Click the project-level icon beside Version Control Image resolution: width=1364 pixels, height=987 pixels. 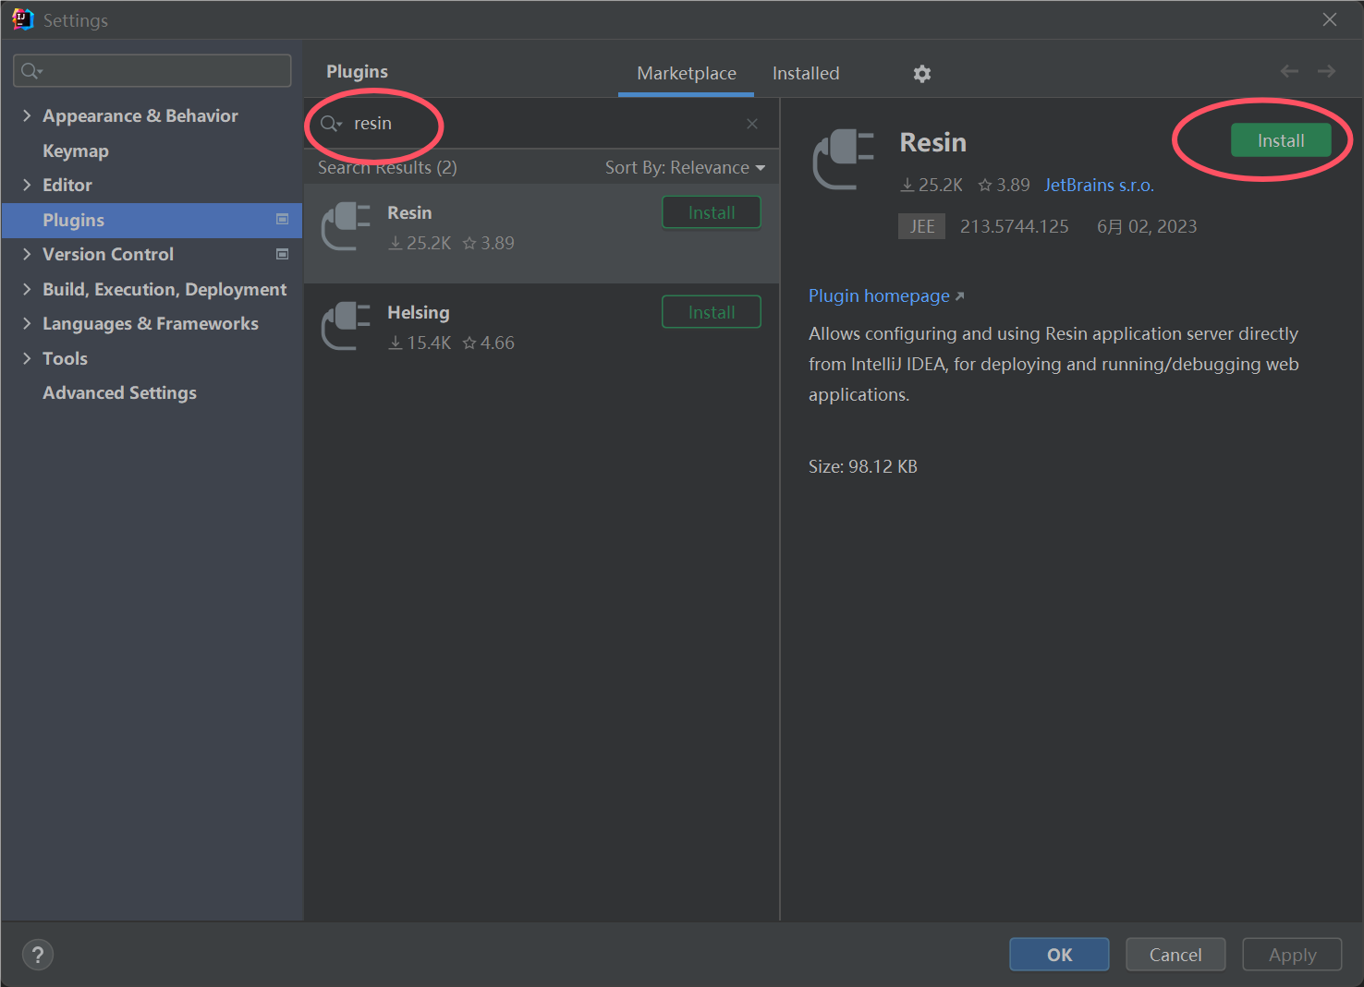coord(283,254)
